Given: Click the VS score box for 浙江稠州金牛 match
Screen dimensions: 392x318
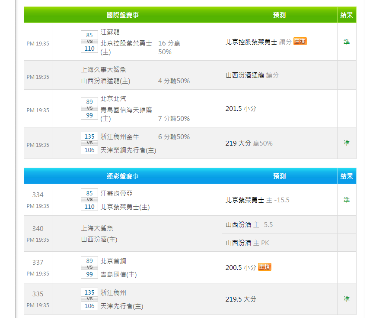Looking at the screenshot, I should (x=89, y=143).
